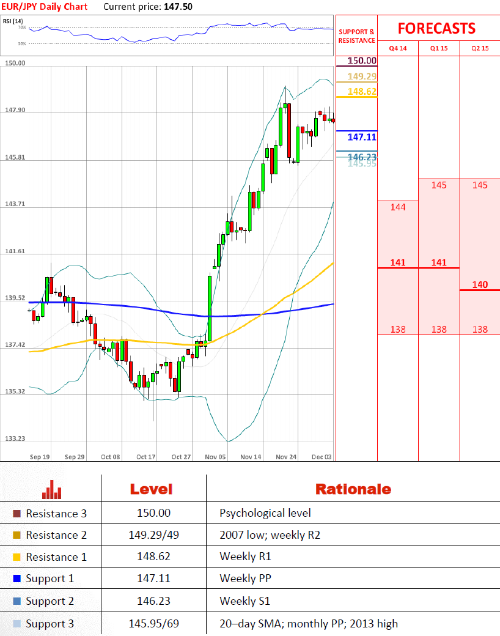Click the FORECASTS heading
The height and width of the screenshot is (636, 500).
(x=436, y=28)
